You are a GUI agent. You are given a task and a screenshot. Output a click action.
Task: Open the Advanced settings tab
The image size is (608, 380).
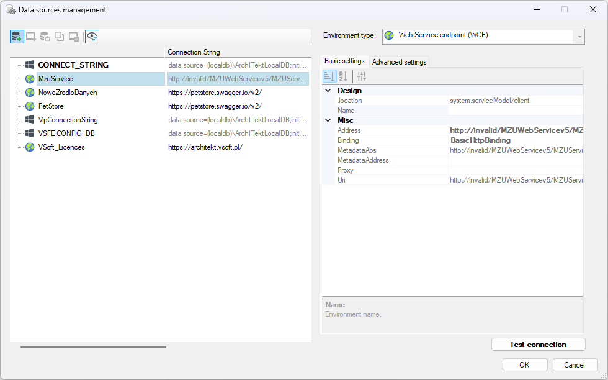pos(399,62)
